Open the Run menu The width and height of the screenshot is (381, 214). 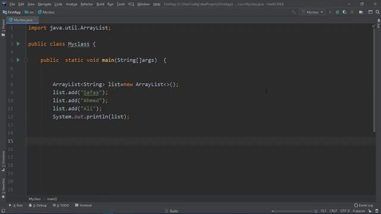pos(110,4)
